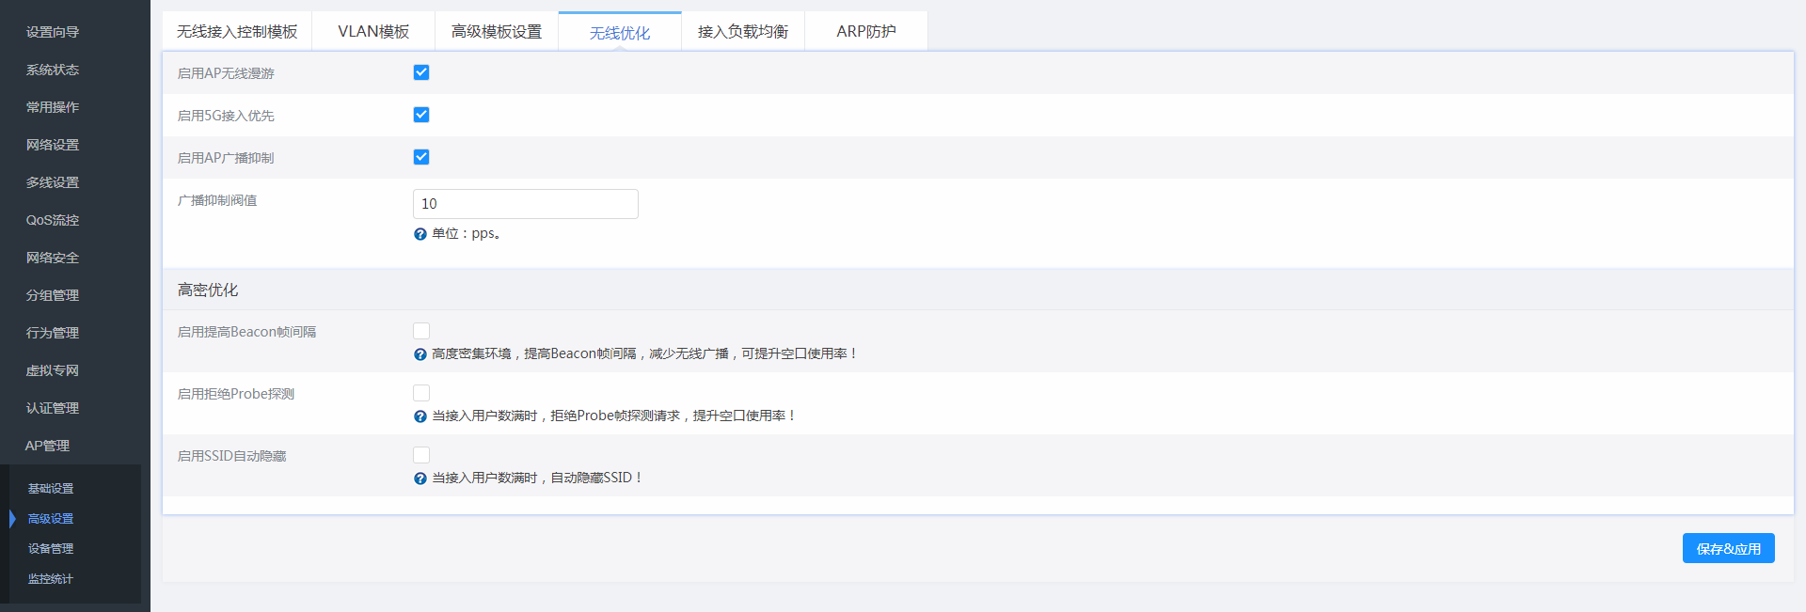Screen dimensions: 1806x612
Task: Click the help icon beside 单位：pps
Action: click(x=420, y=234)
